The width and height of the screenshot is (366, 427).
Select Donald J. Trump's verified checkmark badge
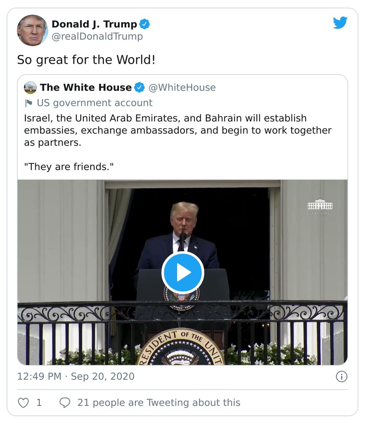(145, 25)
